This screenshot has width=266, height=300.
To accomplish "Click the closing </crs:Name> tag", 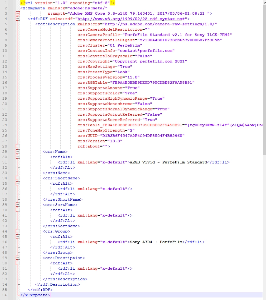I will (x=56, y=173).
